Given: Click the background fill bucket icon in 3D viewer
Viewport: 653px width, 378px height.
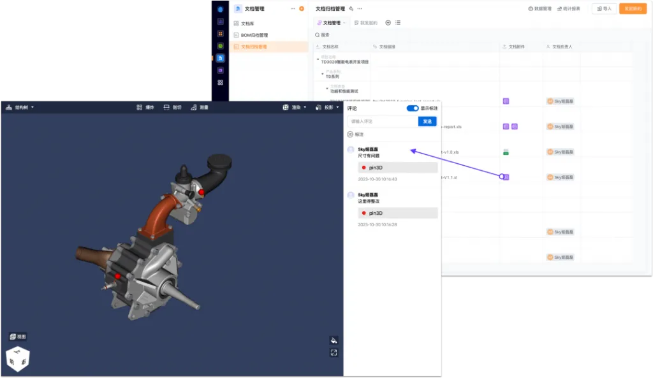Looking at the screenshot, I should click(x=334, y=340).
